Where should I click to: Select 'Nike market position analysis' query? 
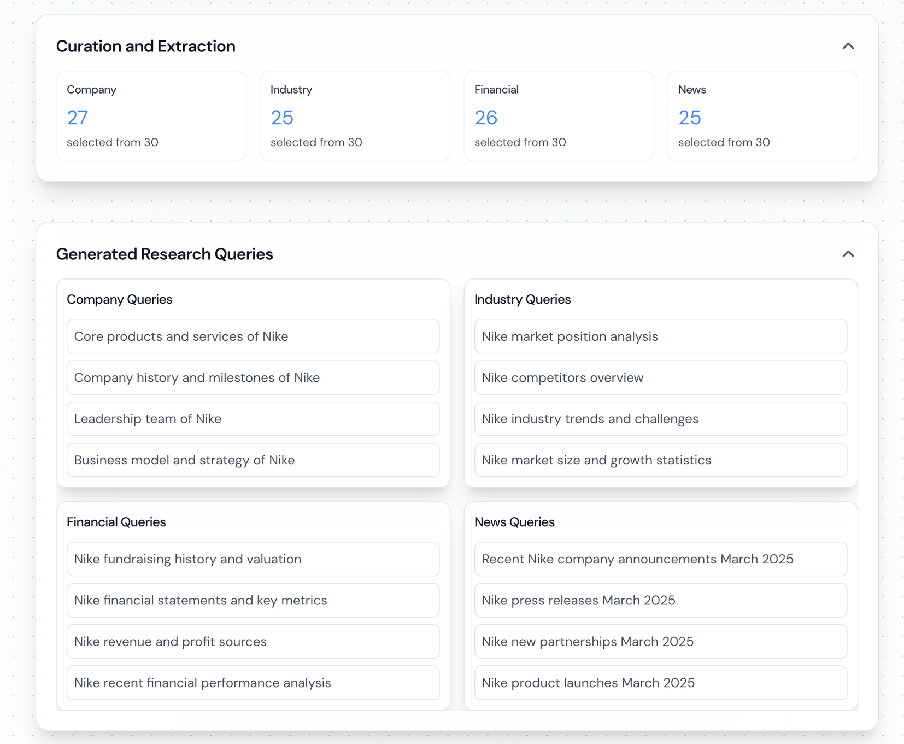coord(661,336)
